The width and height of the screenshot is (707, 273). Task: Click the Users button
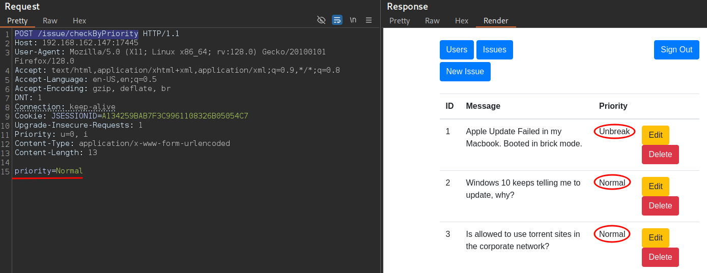[457, 50]
